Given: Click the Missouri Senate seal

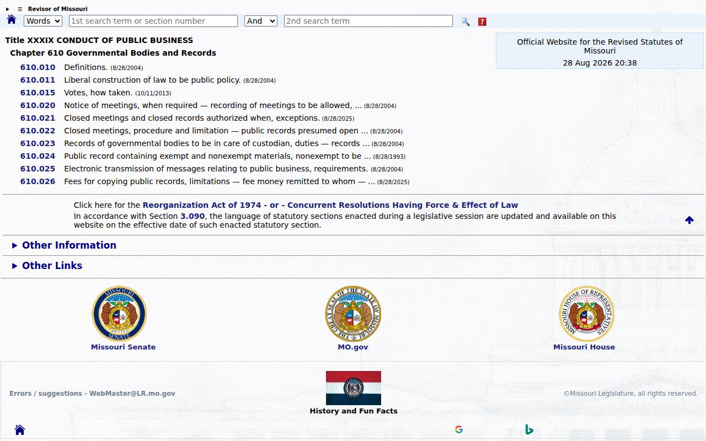Looking at the screenshot, I should (119, 314).
